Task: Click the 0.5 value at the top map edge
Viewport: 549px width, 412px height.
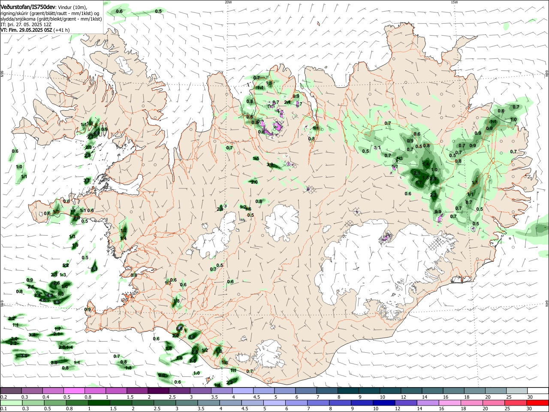Action: coord(158,11)
